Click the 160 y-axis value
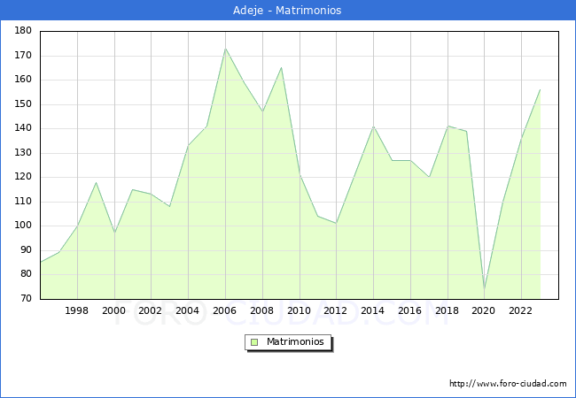The height and width of the screenshot is (398, 576). click(x=23, y=80)
